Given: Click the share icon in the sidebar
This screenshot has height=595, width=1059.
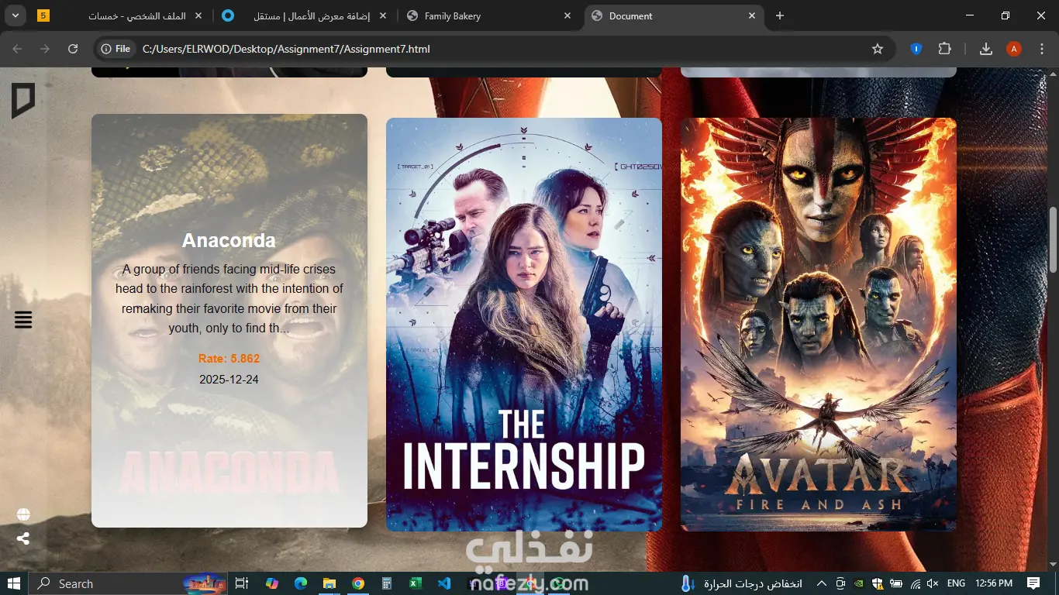Looking at the screenshot, I should click(23, 538).
